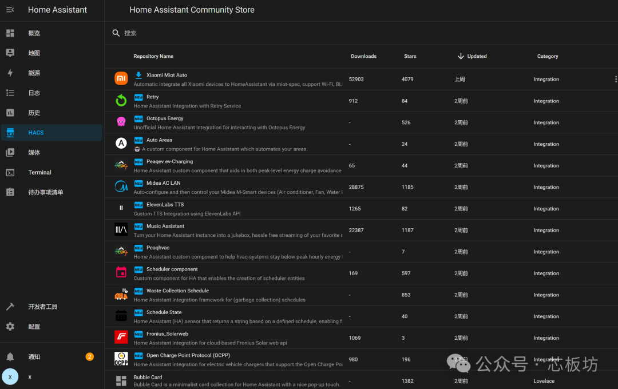Open the HACS menu label
618x389 pixels.
point(36,132)
